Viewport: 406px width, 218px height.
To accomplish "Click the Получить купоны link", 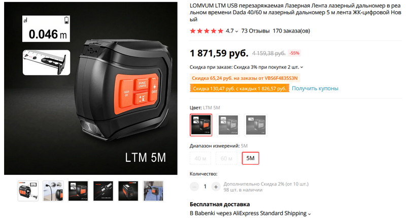I will pos(315,88).
